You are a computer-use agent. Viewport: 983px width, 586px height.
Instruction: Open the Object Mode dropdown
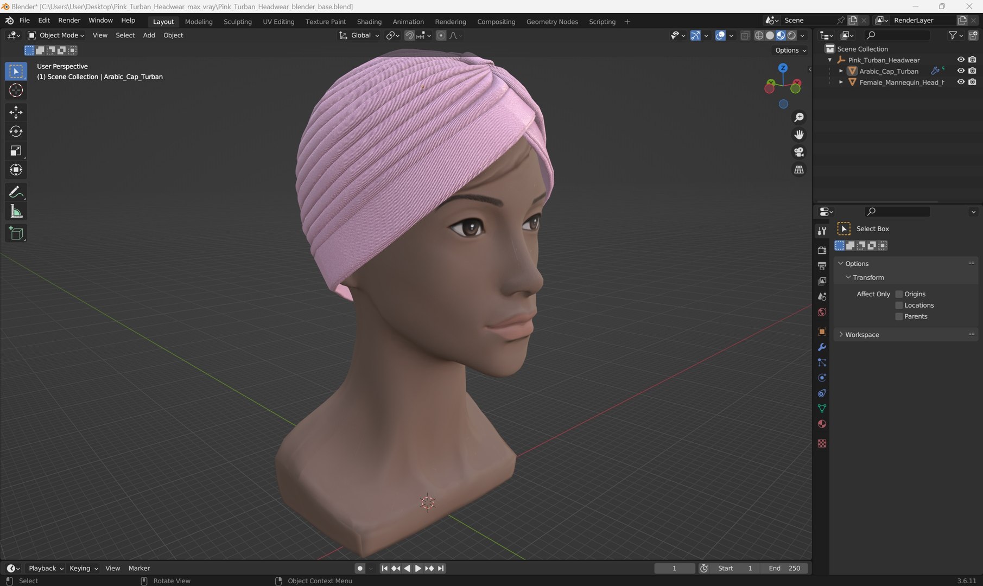56,35
